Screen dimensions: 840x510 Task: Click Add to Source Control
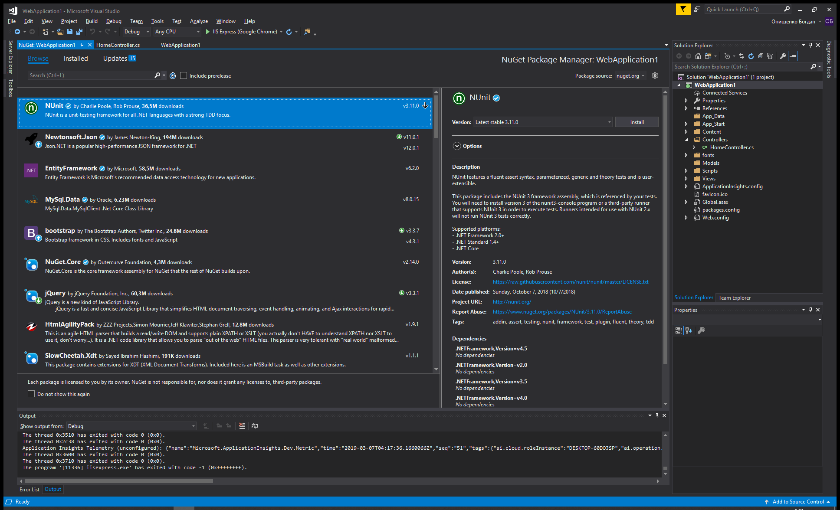[797, 502]
